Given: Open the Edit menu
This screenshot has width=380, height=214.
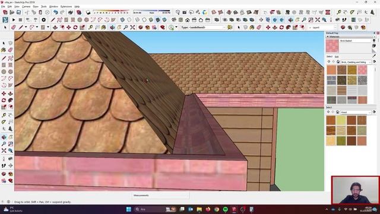Looking at the screenshot, I should point(9,7).
